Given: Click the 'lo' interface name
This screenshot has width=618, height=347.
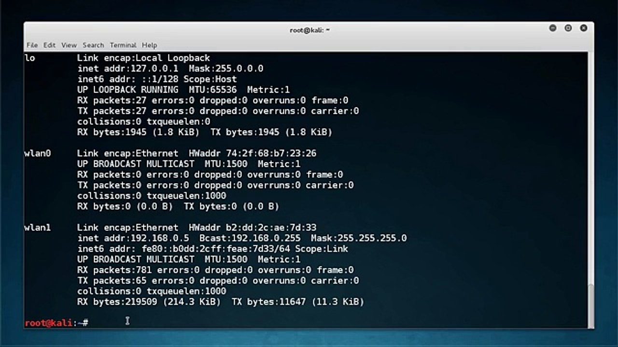Looking at the screenshot, I should [x=29, y=58].
